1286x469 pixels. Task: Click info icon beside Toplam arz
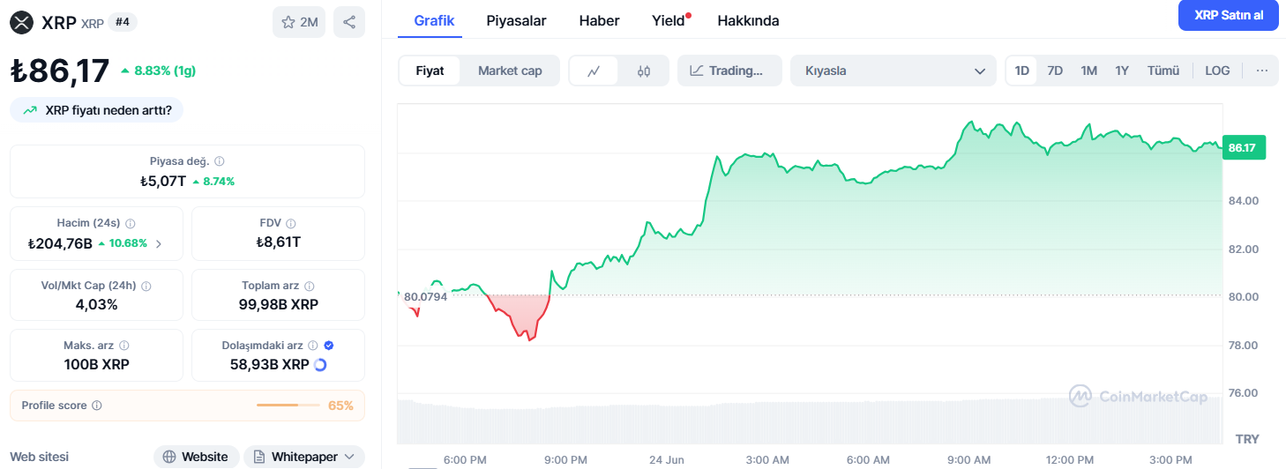309,286
